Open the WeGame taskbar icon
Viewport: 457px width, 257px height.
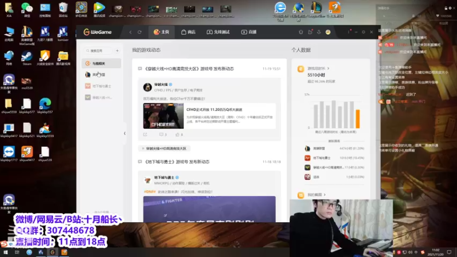click(53, 252)
